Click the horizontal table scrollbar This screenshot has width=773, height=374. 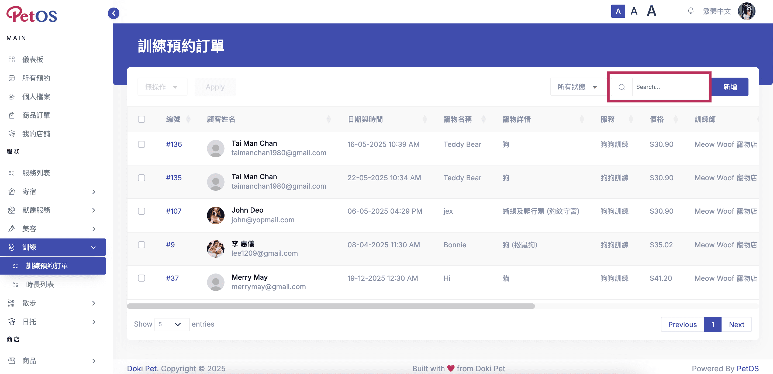click(x=331, y=306)
